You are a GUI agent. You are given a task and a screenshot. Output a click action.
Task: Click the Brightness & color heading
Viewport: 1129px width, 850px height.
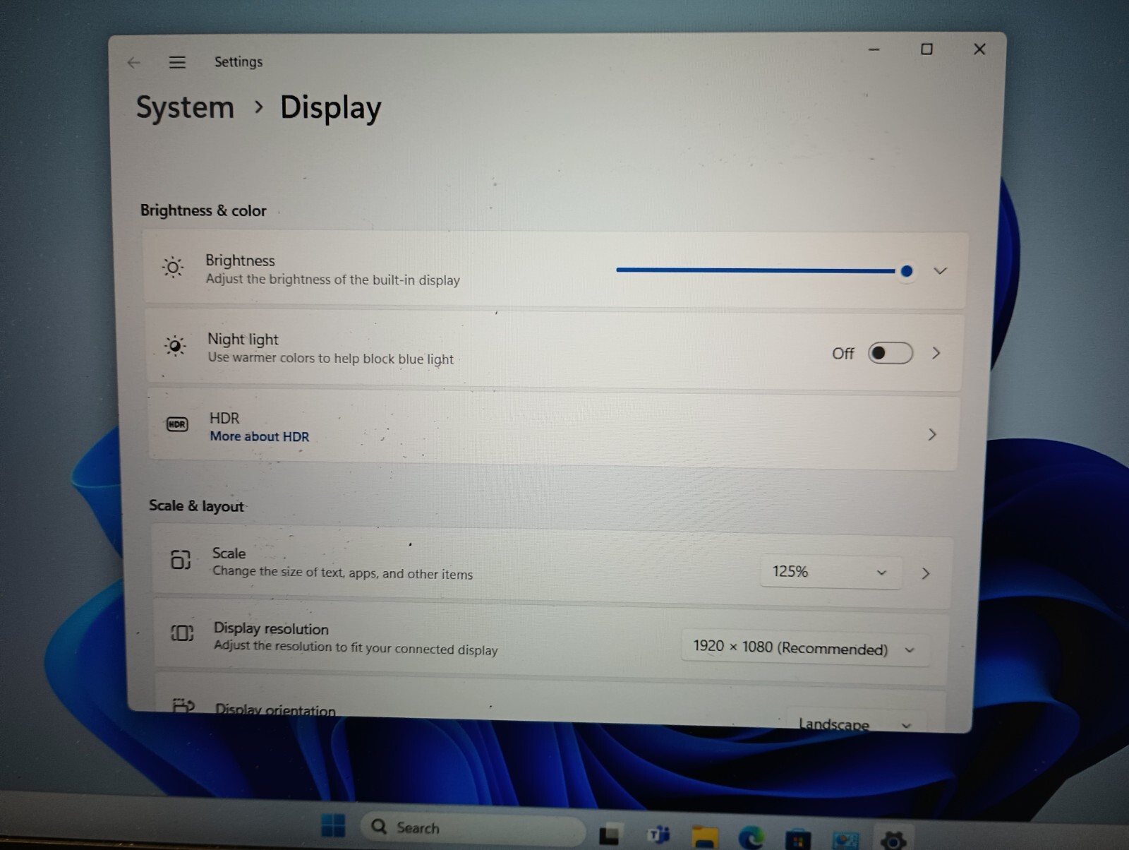coord(203,210)
